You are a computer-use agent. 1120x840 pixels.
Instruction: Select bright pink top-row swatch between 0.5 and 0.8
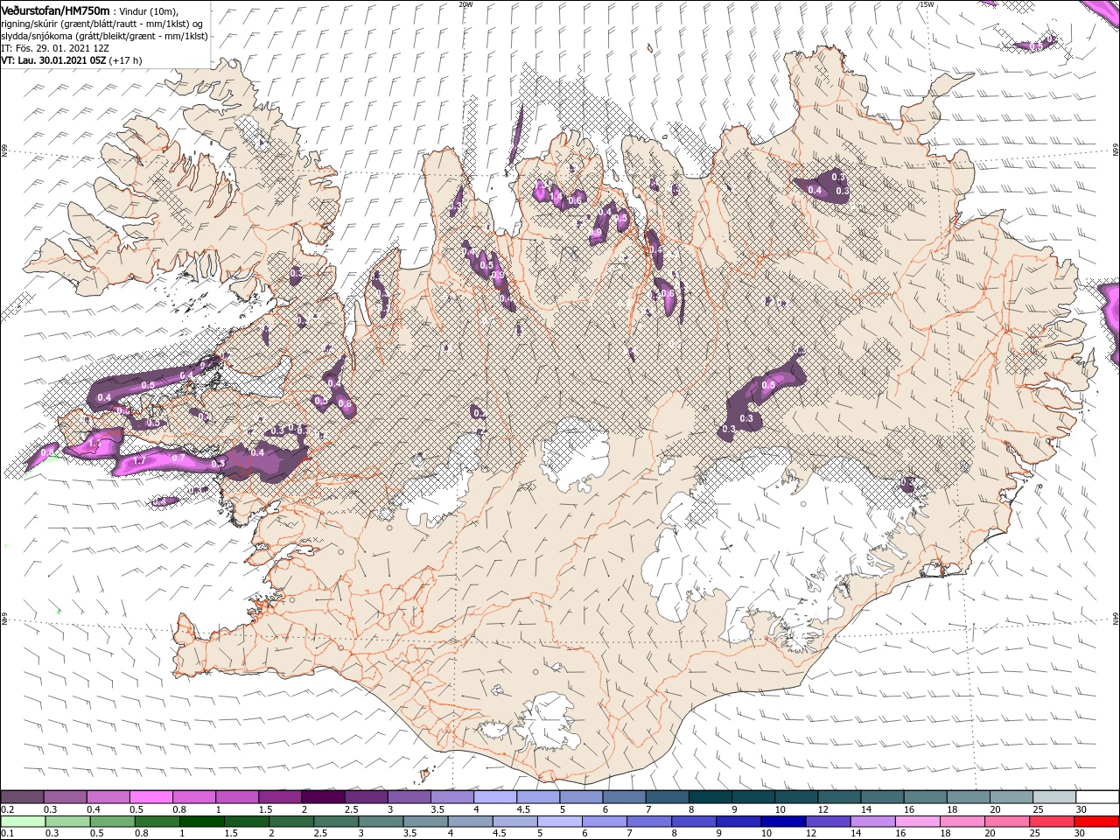[x=151, y=797]
